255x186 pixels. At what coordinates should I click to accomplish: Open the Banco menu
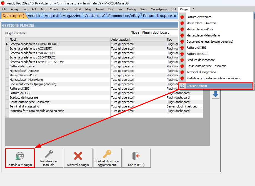pos(66,9)
